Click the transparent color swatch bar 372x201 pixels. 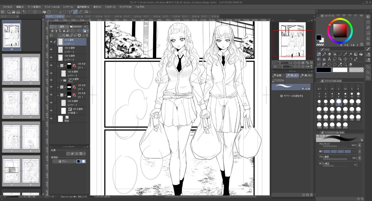(x=356, y=70)
